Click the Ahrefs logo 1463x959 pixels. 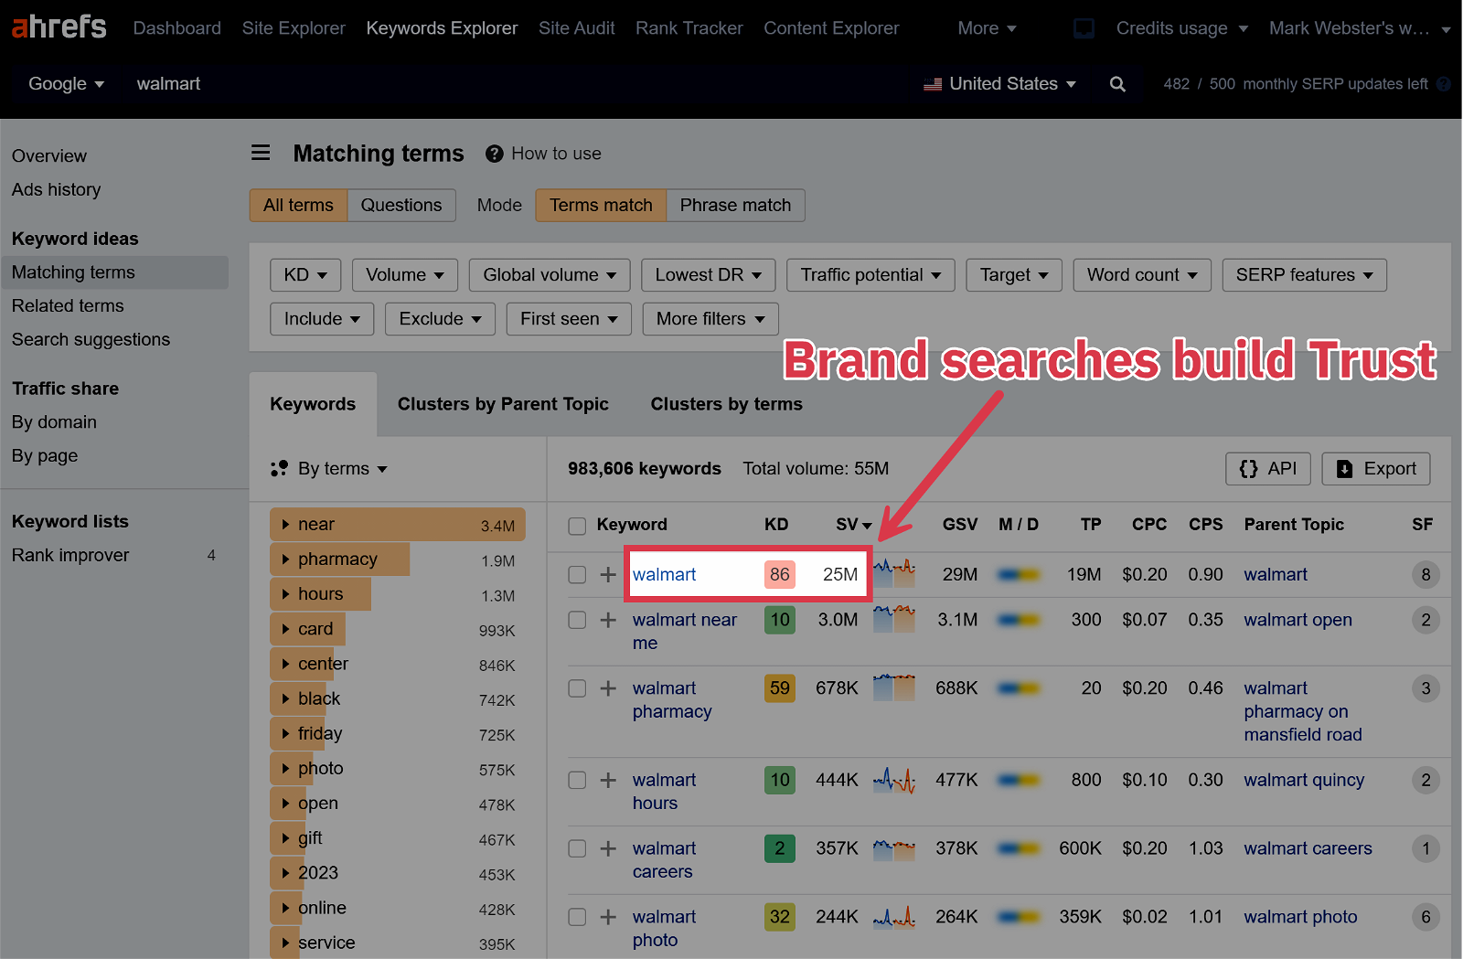point(59,27)
